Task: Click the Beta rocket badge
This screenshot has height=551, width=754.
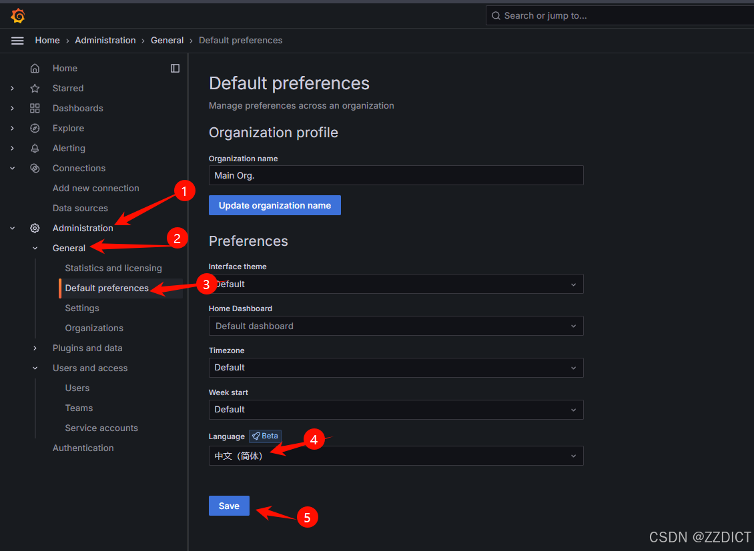Action: (265, 436)
